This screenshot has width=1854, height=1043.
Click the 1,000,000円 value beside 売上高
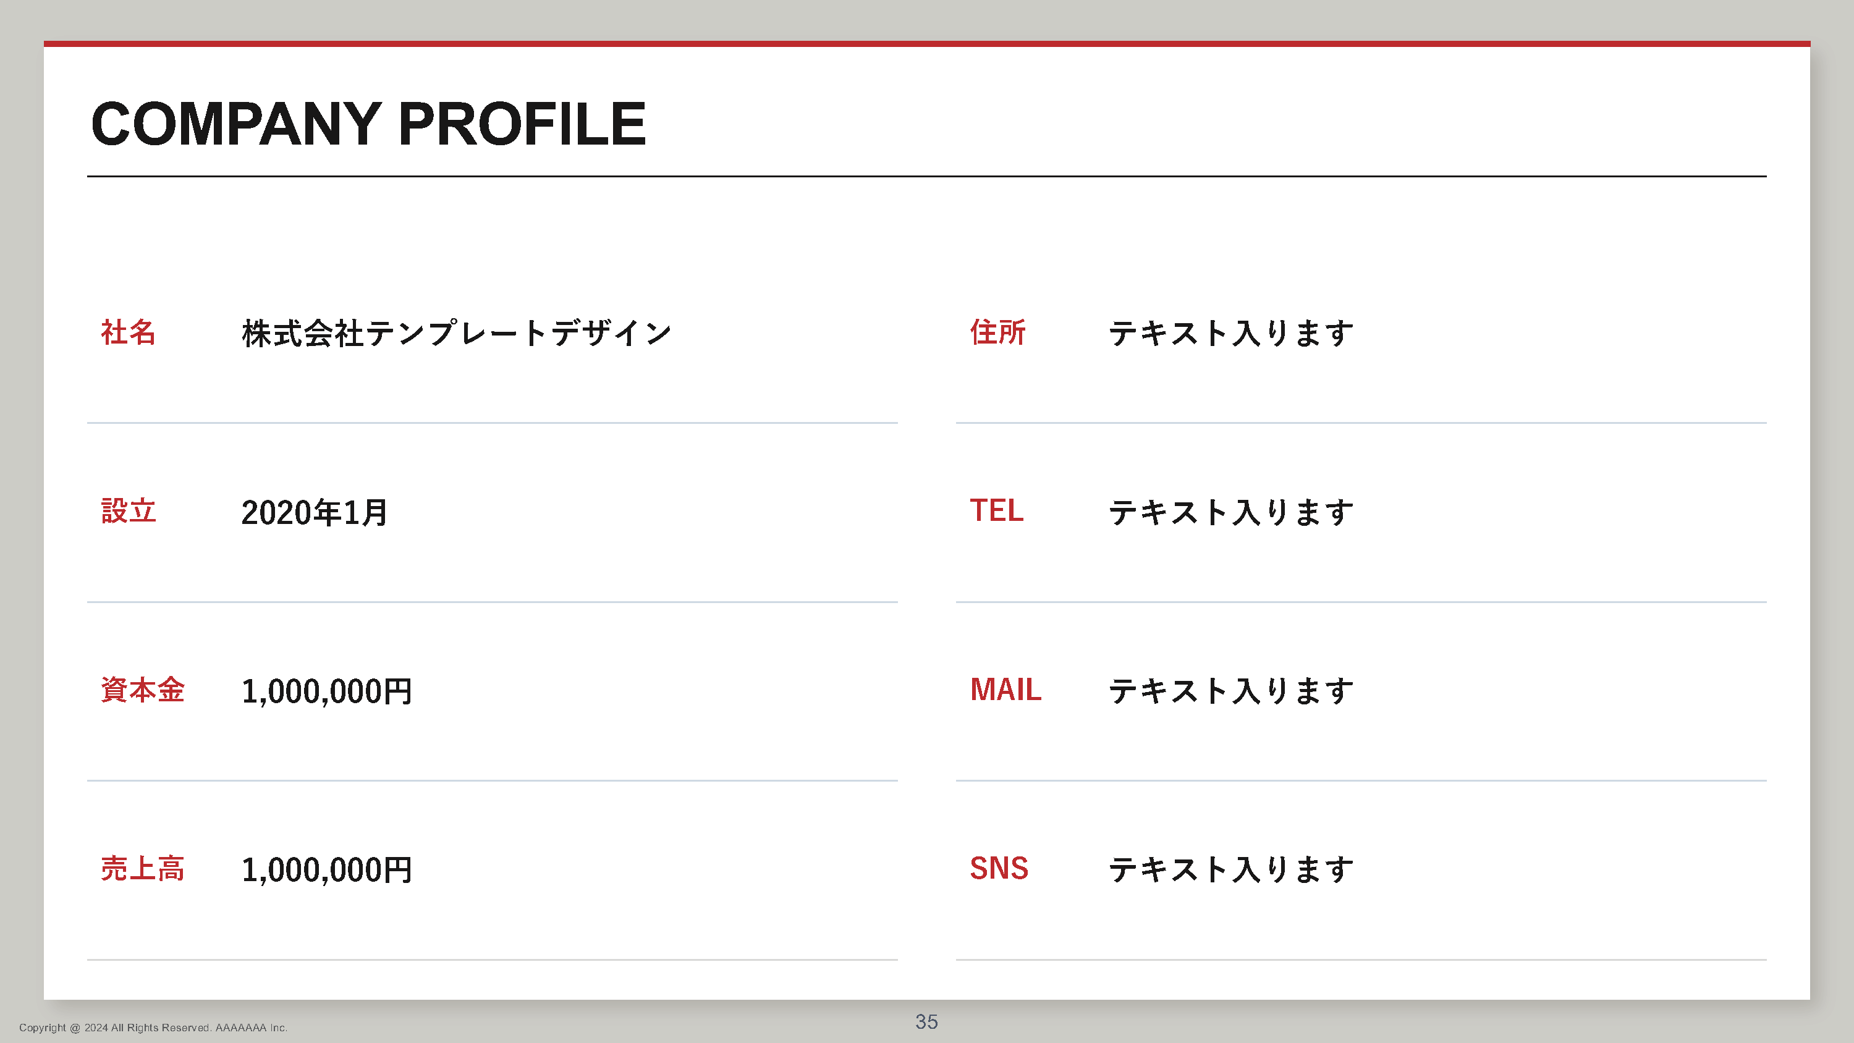pyautogui.click(x=327, y=869)
